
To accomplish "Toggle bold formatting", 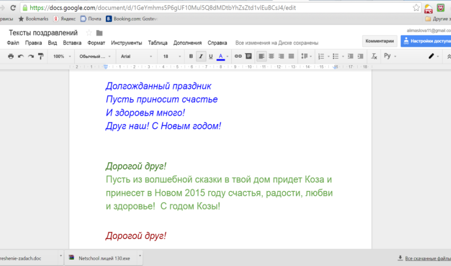I will pos(191,56).
